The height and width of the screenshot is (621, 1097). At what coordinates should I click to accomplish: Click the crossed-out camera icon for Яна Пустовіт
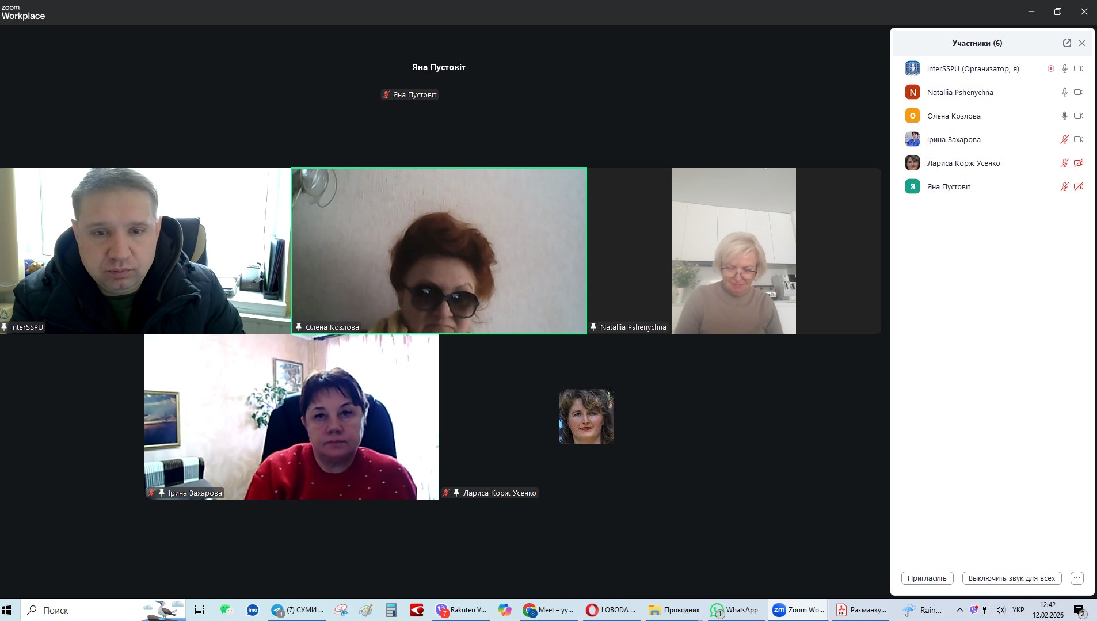(x=1078, y=186)
